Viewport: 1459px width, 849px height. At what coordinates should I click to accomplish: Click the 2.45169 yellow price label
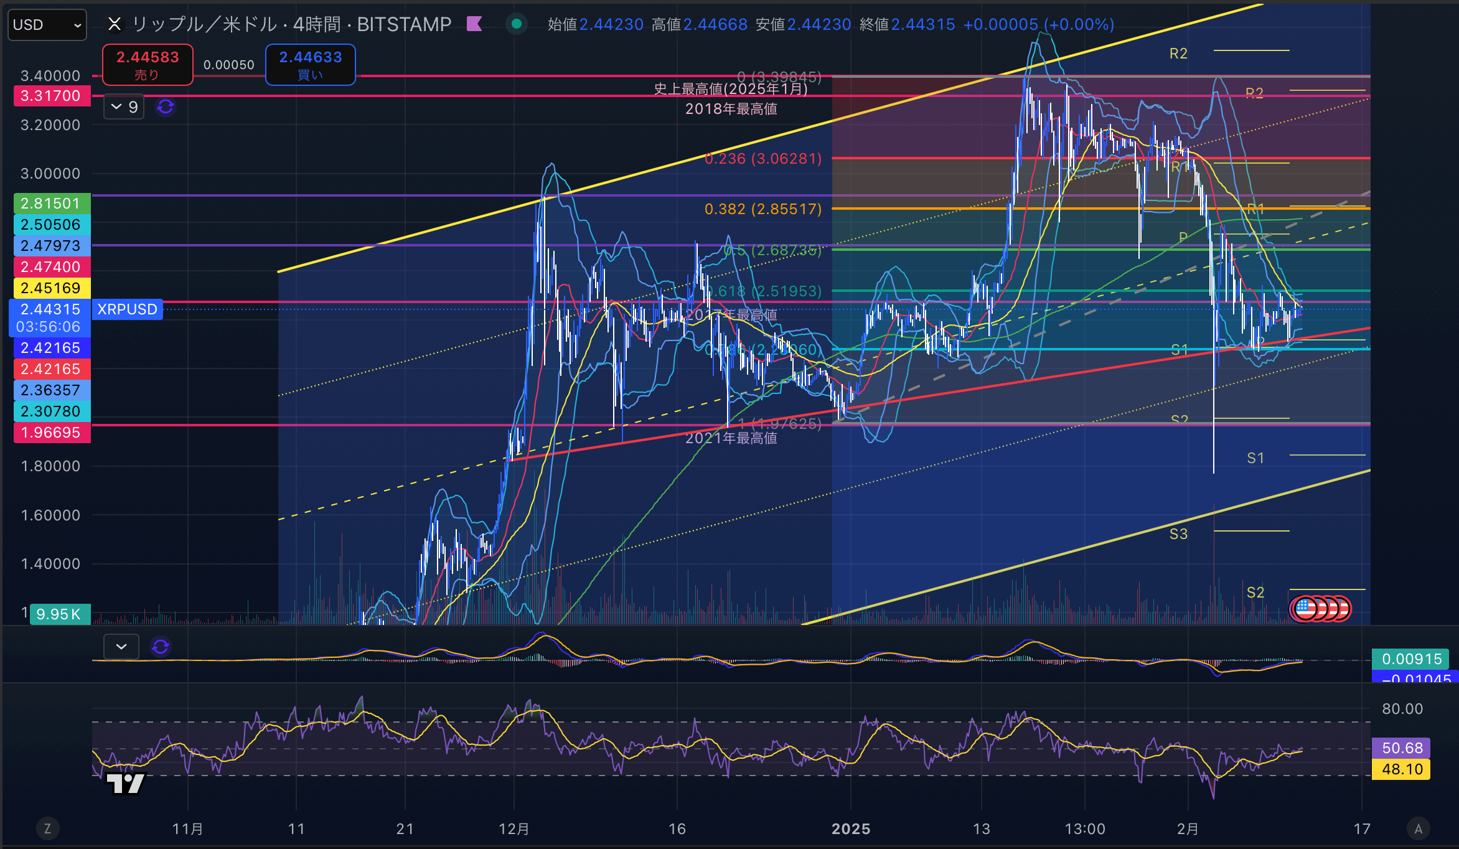(51, 288)
